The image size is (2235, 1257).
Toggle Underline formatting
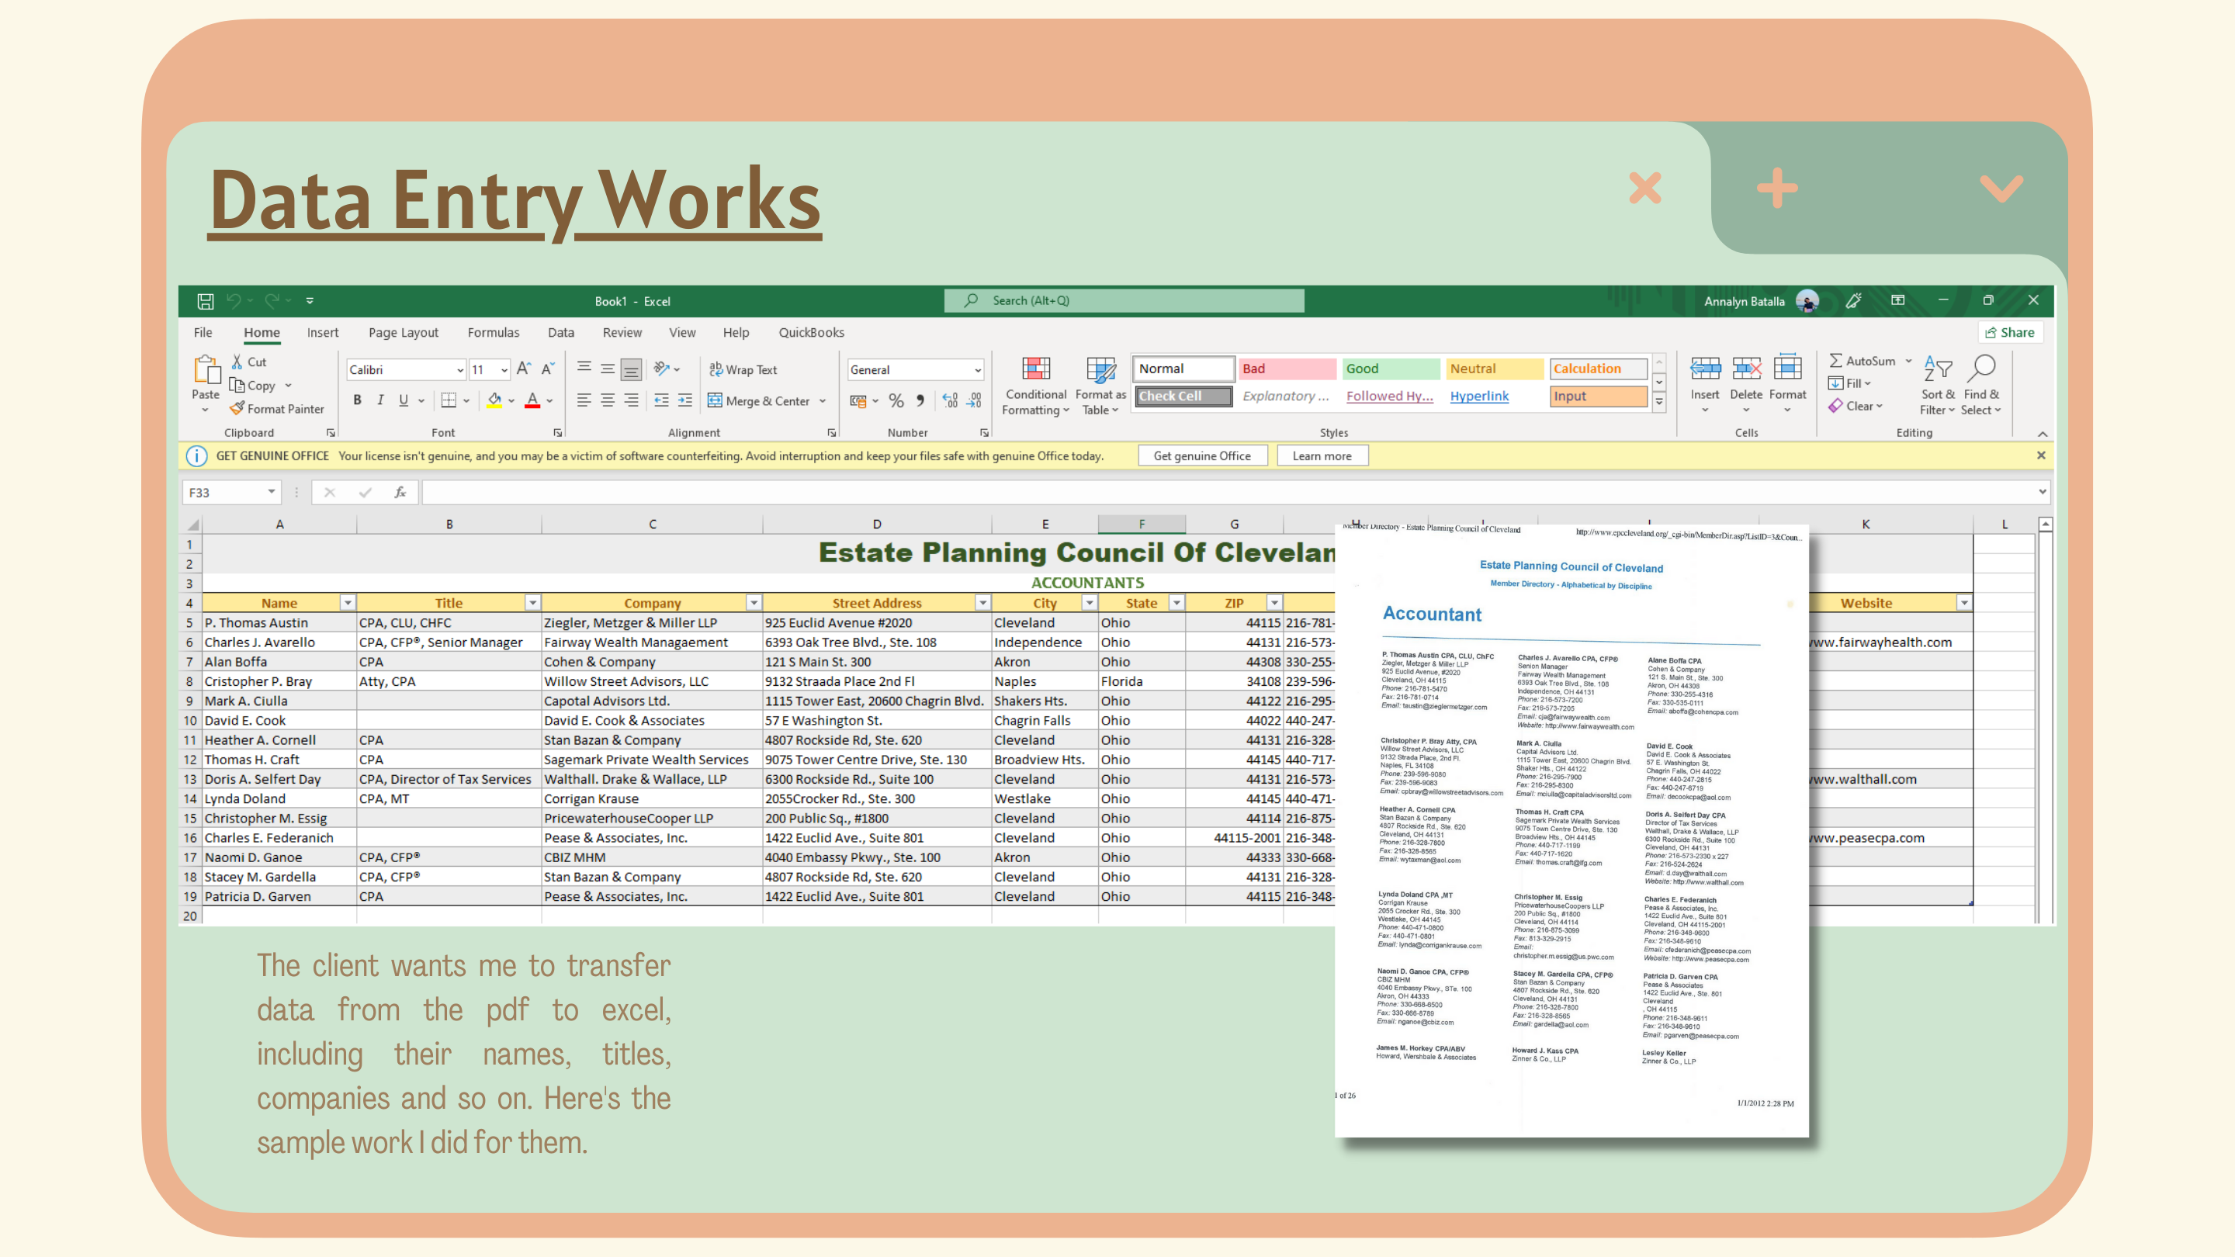(404, 400)
